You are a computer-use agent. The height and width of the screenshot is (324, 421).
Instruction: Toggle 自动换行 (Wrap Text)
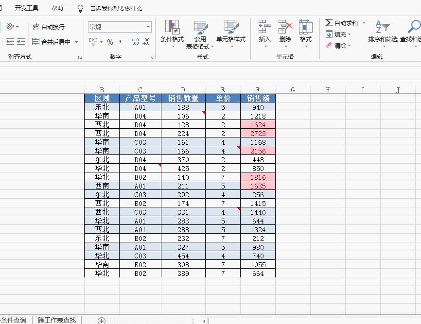pos(49,27)
